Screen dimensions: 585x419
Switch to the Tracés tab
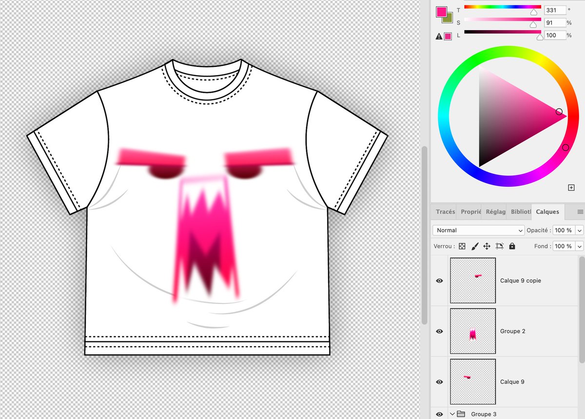445,212
